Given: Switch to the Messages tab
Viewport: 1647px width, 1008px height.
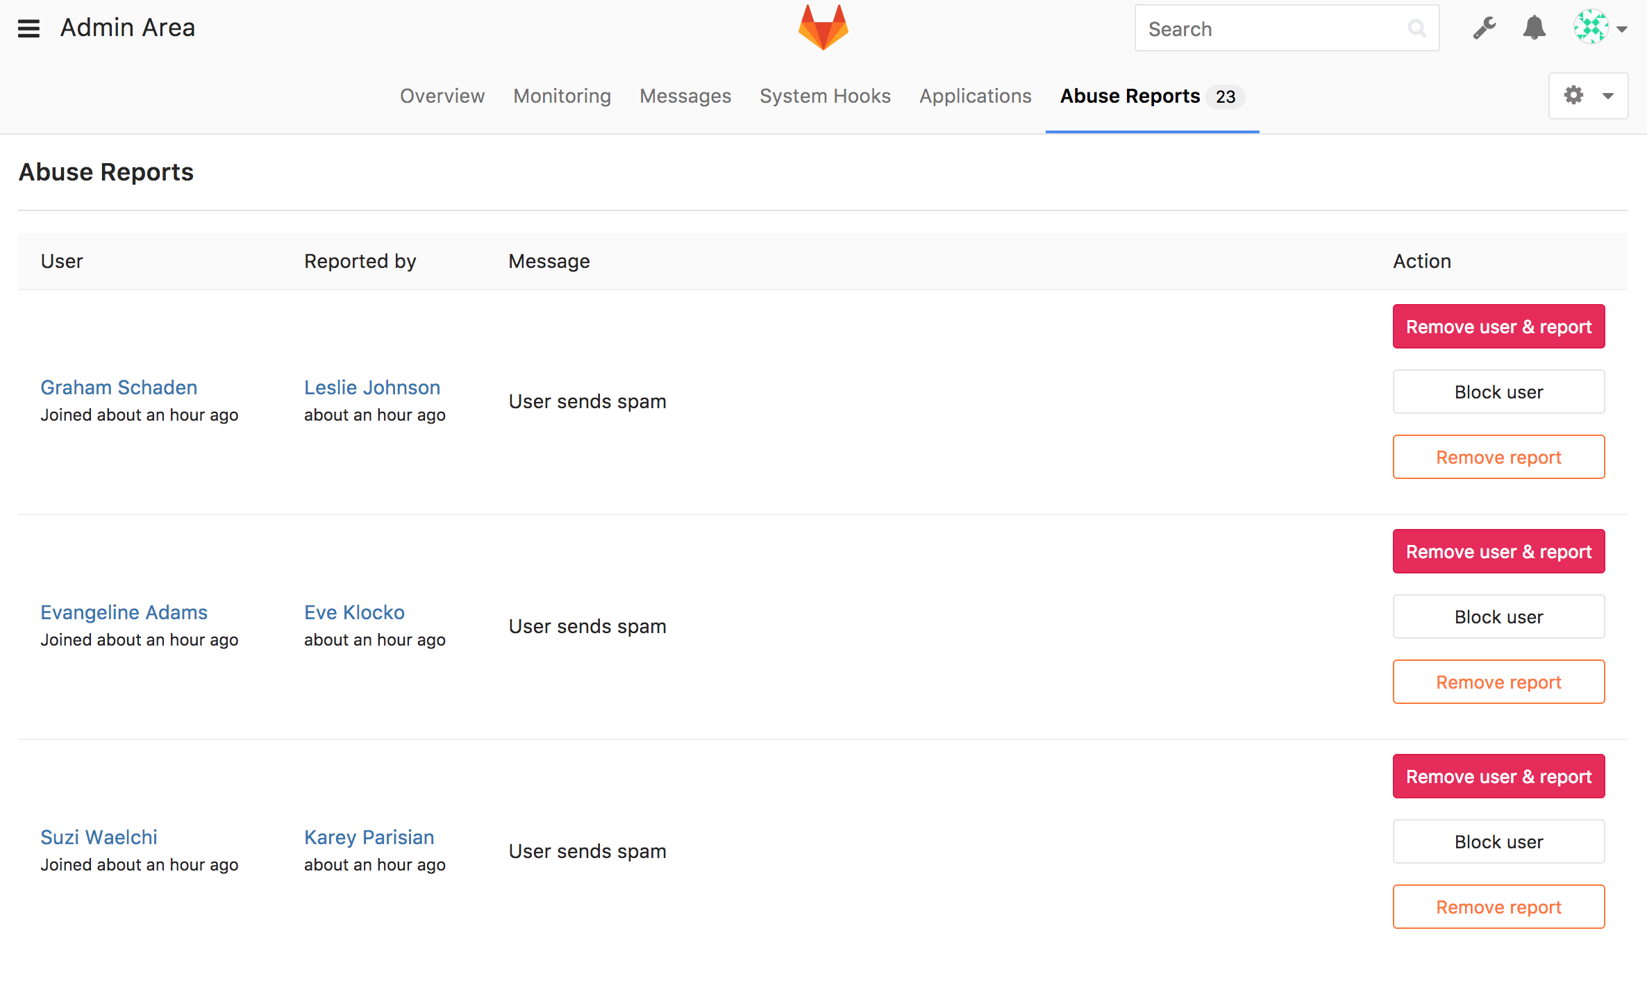Looking at the screenshot, I should 685,96.
